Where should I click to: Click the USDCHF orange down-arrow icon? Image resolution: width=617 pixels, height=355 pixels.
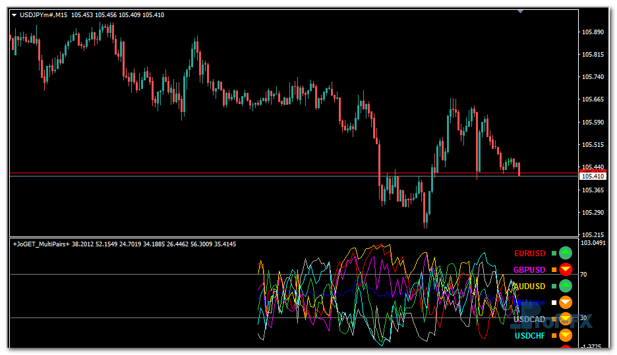pos(565,335)
